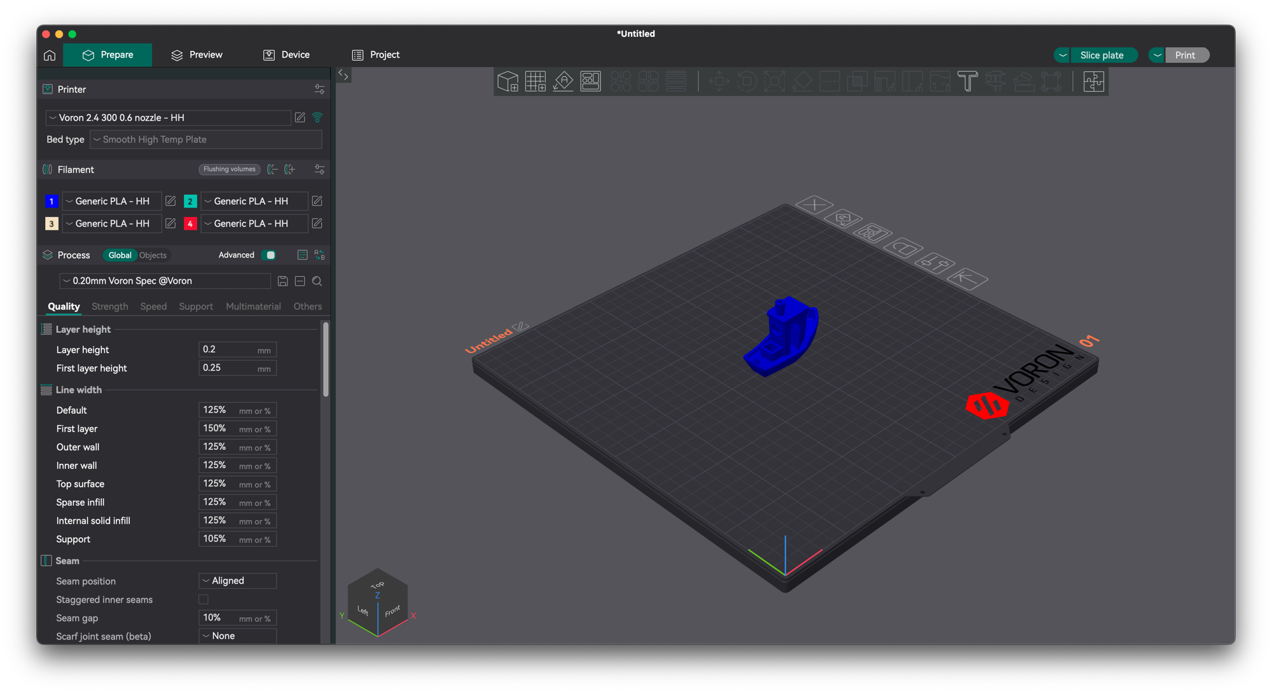This screenshot has height=693, width=1272.
Task: Open printer settings sliders icon
Action: click(319, 90)
